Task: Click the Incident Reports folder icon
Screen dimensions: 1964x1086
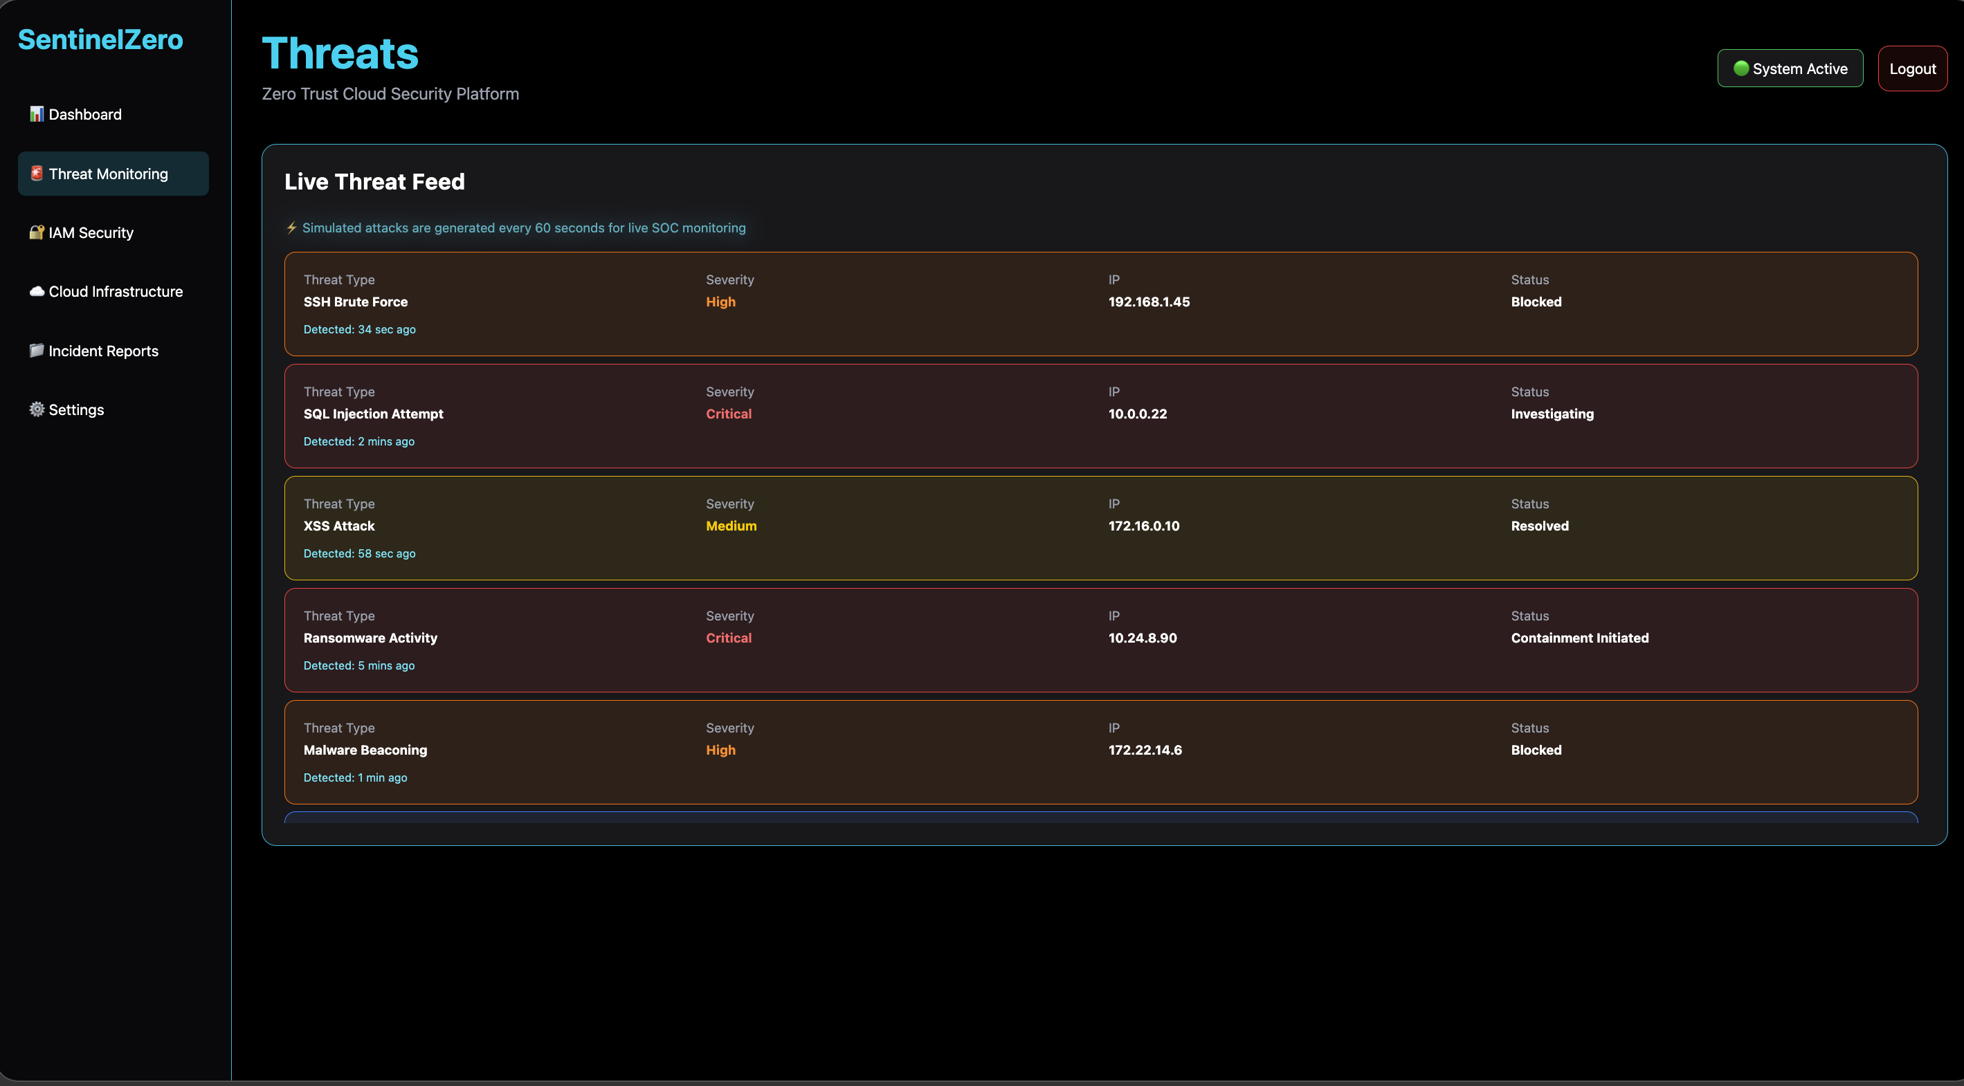Action: coord(37,351)
